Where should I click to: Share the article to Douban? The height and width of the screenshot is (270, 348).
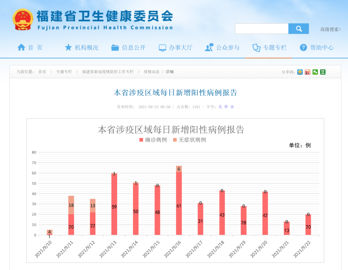tap(323, 72)
